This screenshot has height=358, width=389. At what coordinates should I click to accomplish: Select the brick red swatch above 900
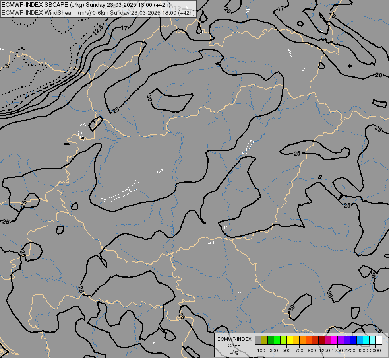pyautogui.click(x=315, y=340)
